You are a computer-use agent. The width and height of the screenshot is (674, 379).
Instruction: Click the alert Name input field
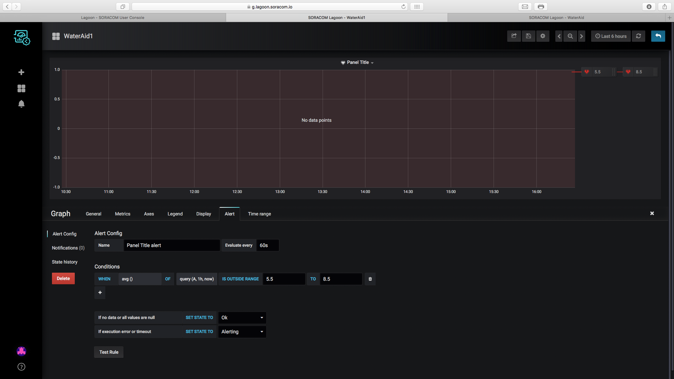coord(171,245)
